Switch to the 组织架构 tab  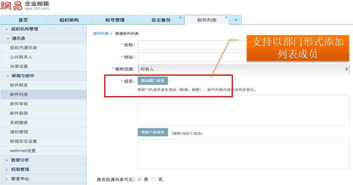pyautogui.click(x=69, y=20)
